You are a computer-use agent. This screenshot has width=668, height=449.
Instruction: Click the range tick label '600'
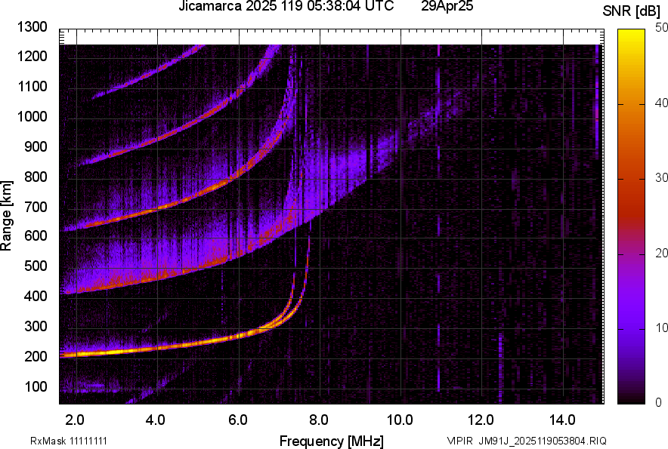36,235
